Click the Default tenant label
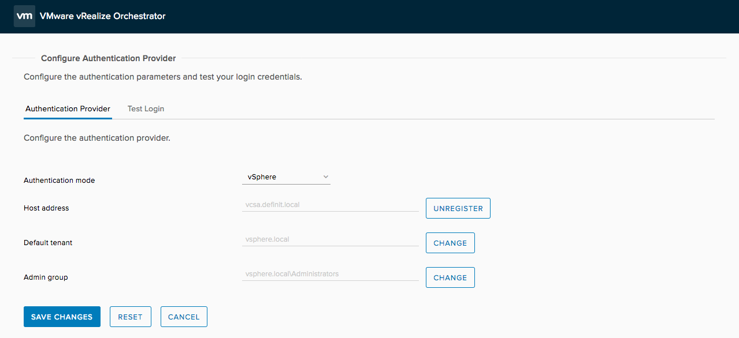Image resolution: width=739 pixels, height=338 pixels. tap(48, 243)
